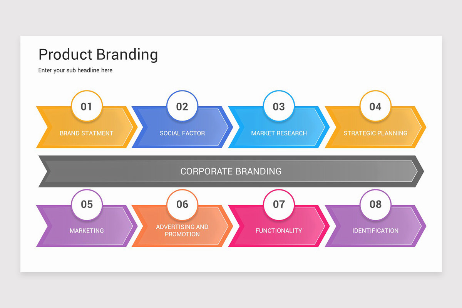The height and width of the screenshot is (308, 462).
Task: Select the Marketing arrow label
Action: 87,231
